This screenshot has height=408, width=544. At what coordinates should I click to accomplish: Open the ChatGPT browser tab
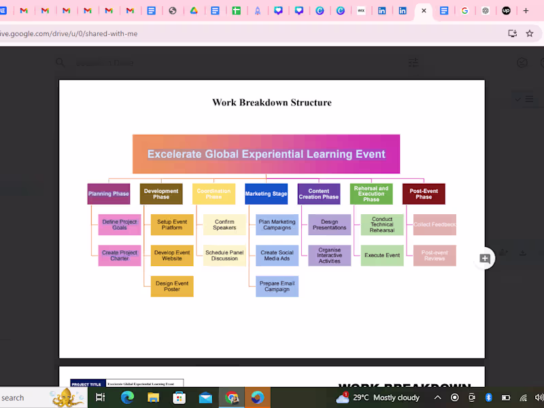486,11
